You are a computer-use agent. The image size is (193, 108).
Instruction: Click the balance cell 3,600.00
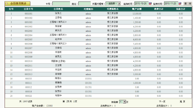tap(137, 35)
